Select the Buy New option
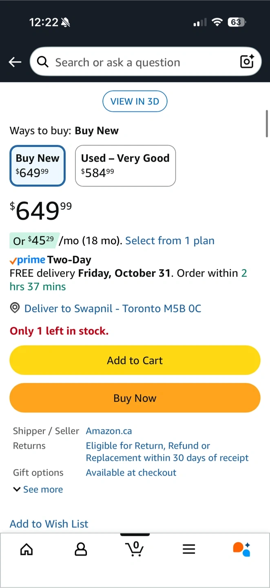 38,166
